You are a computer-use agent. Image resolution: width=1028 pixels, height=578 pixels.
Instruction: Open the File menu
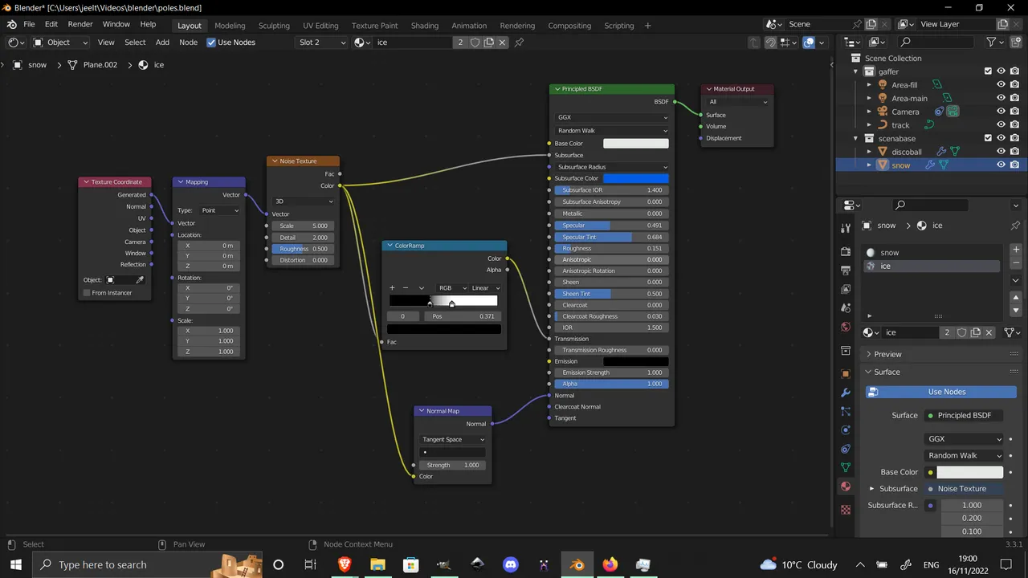pyautogui.click(x=29, y=24)
